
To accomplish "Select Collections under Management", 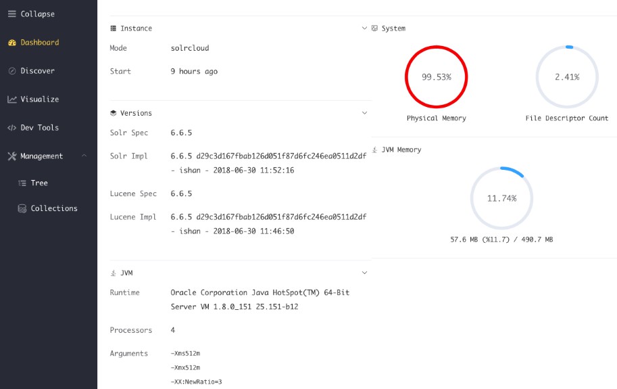I will point(54,209).
